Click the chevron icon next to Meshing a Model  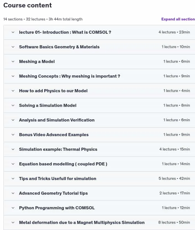click(13, 62)
